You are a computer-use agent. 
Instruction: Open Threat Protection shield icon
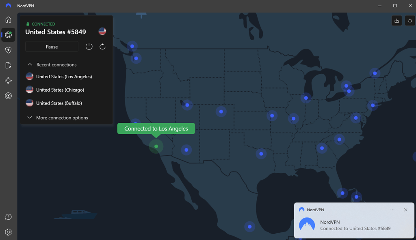click(x=8, y=50)
